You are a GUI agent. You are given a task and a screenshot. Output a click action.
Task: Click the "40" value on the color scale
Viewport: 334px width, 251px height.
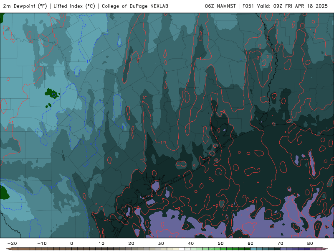click(191, 243)
